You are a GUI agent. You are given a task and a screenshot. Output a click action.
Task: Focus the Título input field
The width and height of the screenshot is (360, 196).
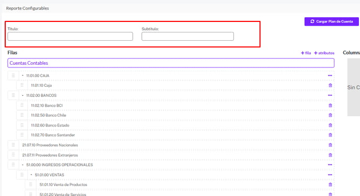[70, 37]
